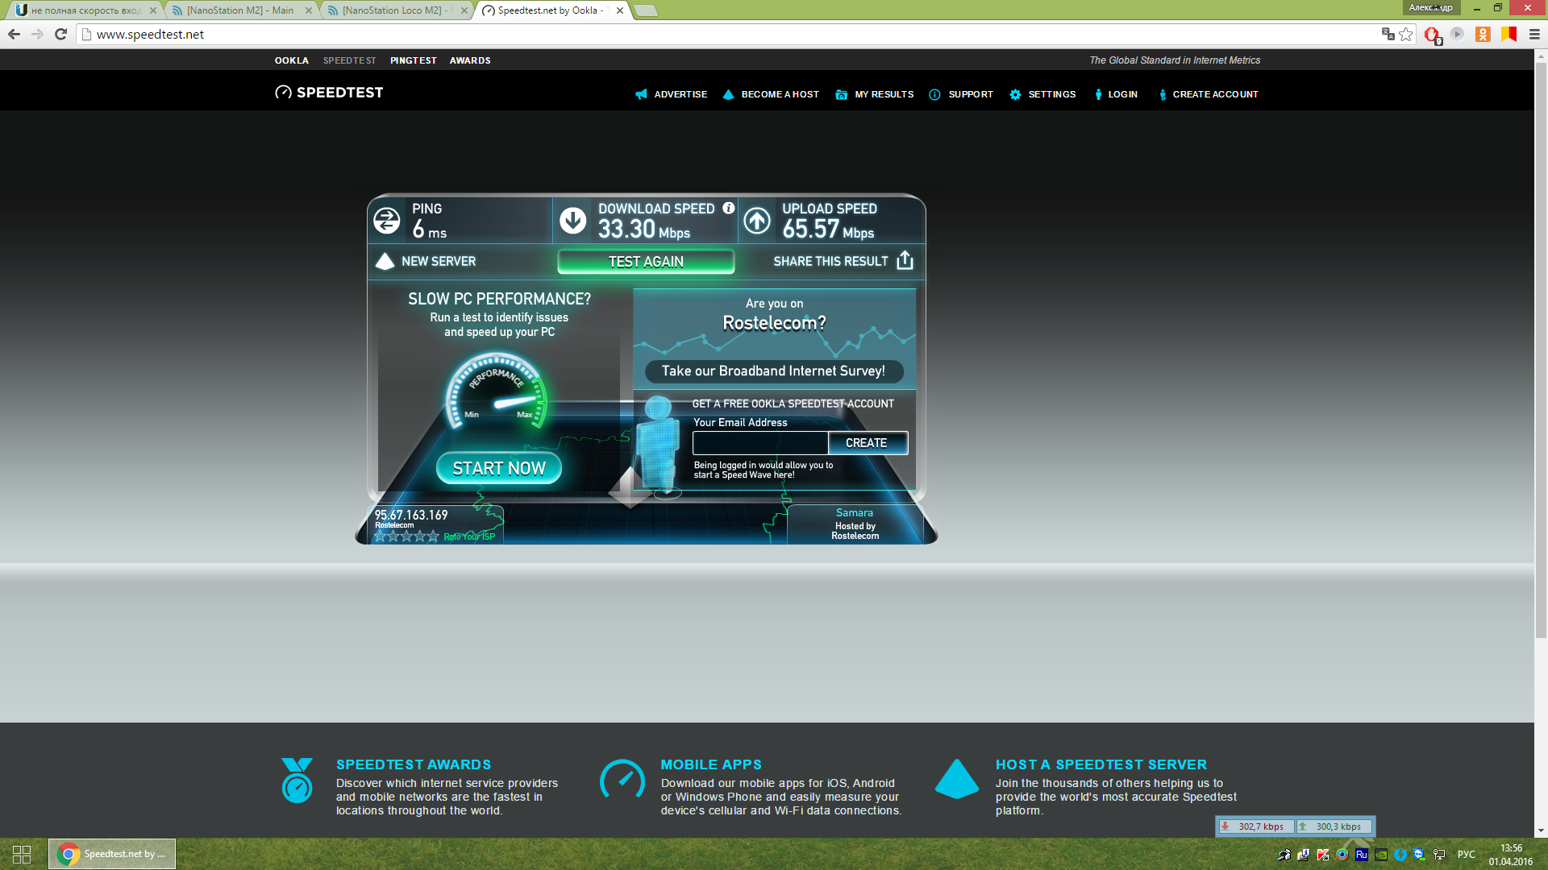Switch to NanoStation Loco M2 tab

coord(392,10)
